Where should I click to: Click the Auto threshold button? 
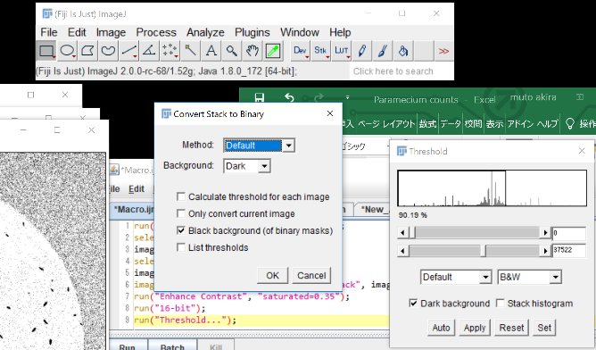(x=441, y=328)
